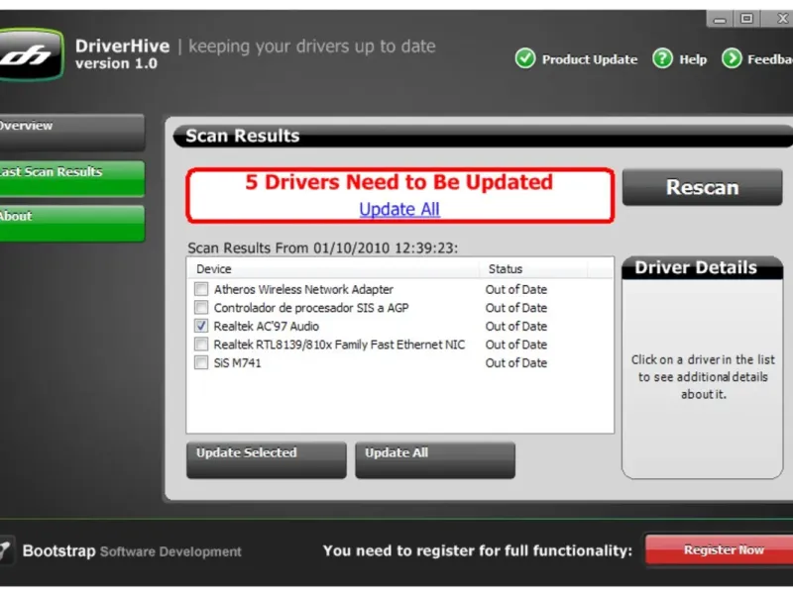
Task: Click the Product Update checkmark icon
Action: point(525,58)
